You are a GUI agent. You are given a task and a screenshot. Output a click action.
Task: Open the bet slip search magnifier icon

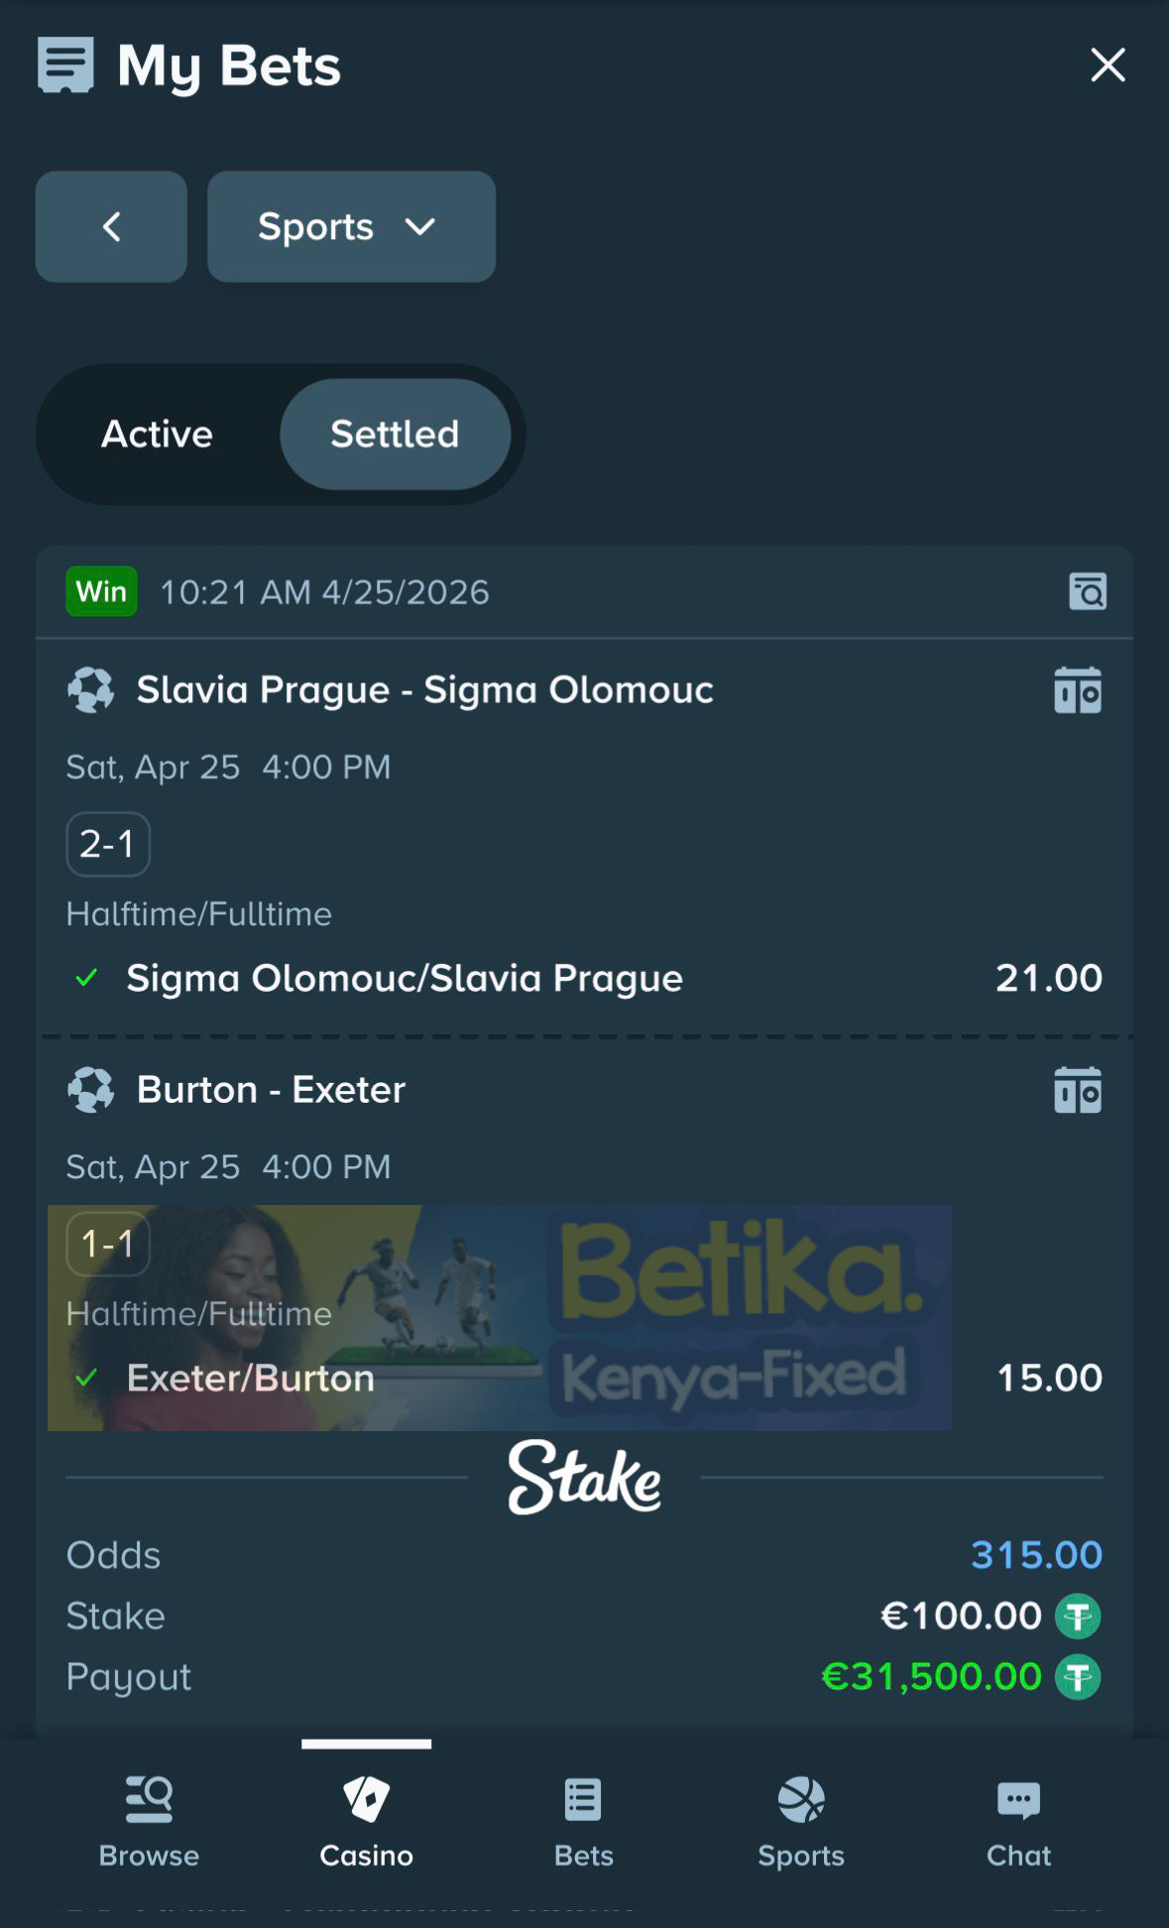point(1087,591)
